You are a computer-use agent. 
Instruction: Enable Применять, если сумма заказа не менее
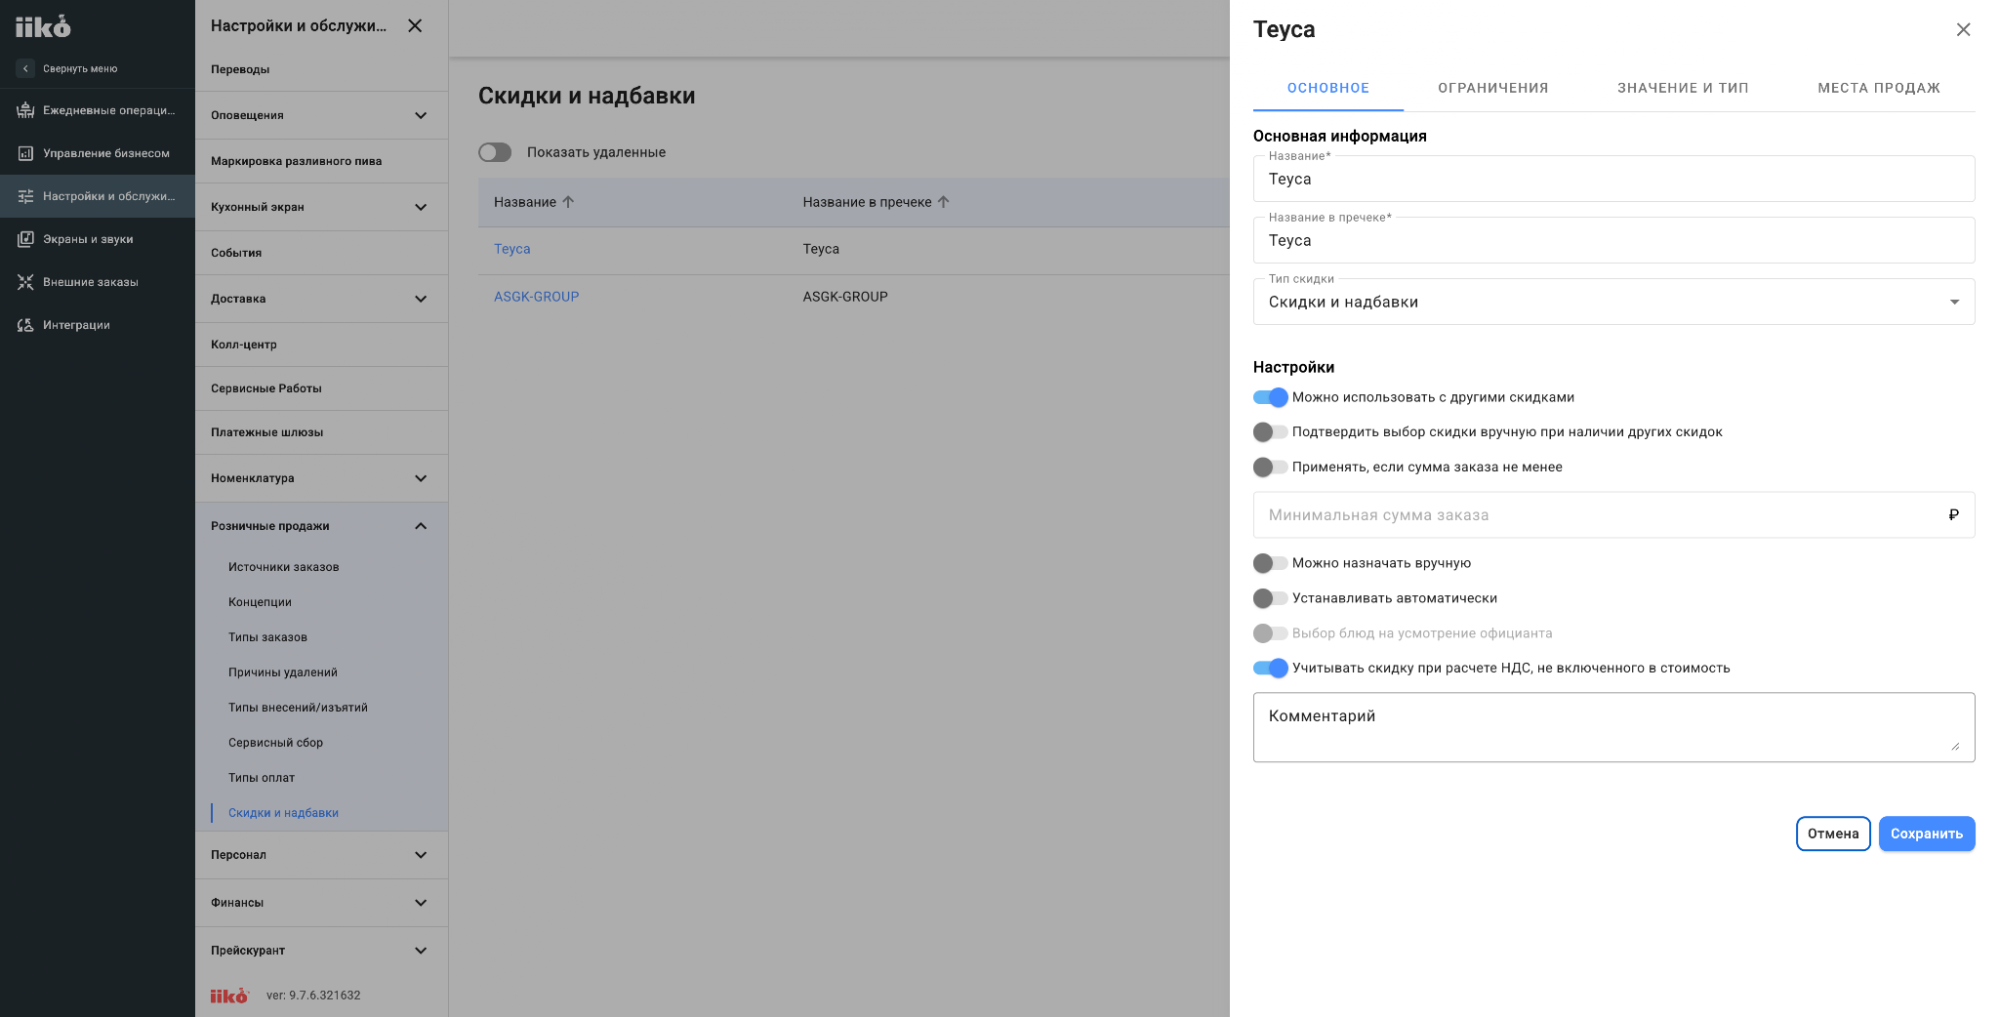pos(1271,468)
